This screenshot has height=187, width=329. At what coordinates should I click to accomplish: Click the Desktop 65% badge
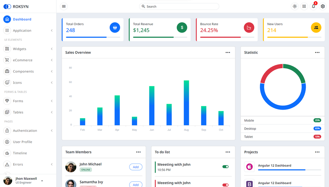317,129
